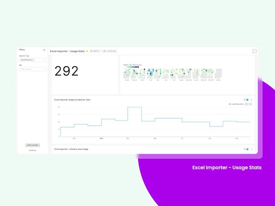Click the dashboard title Excel Importer - Usage Stats
Screen dimensions: 275x206
(67, 51)
